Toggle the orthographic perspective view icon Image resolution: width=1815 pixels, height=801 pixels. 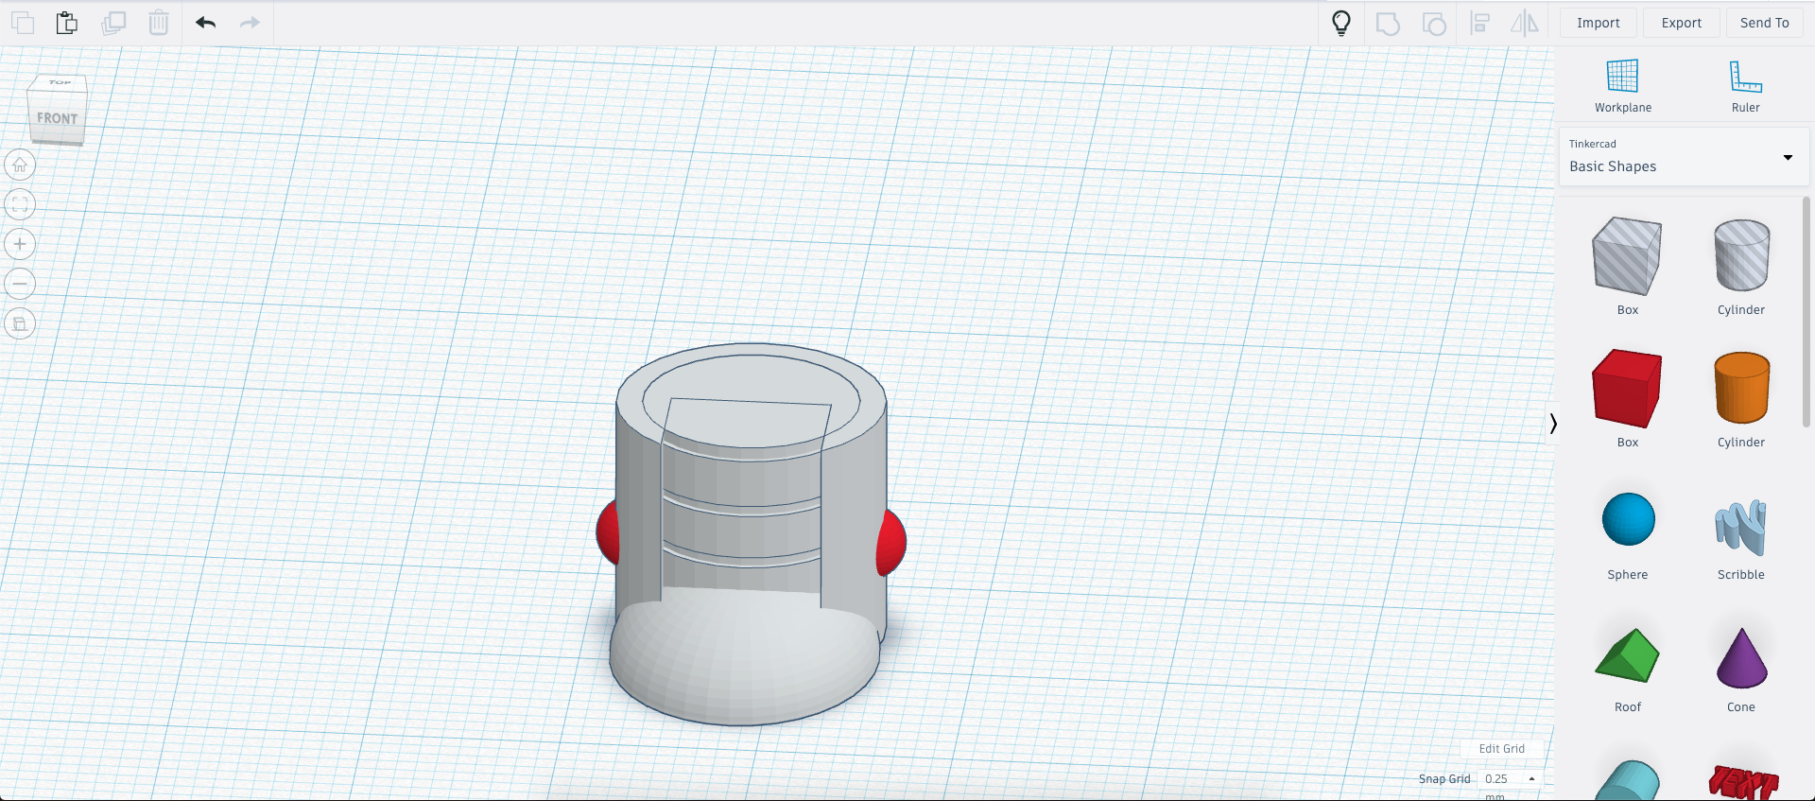click(x=20, y=323)
